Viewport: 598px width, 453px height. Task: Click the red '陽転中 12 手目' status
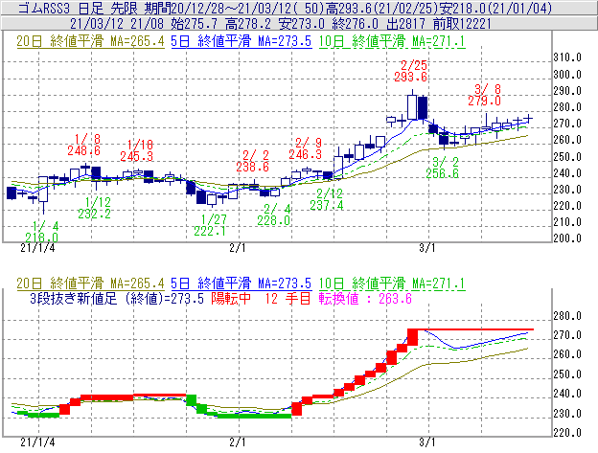[262, 298]
